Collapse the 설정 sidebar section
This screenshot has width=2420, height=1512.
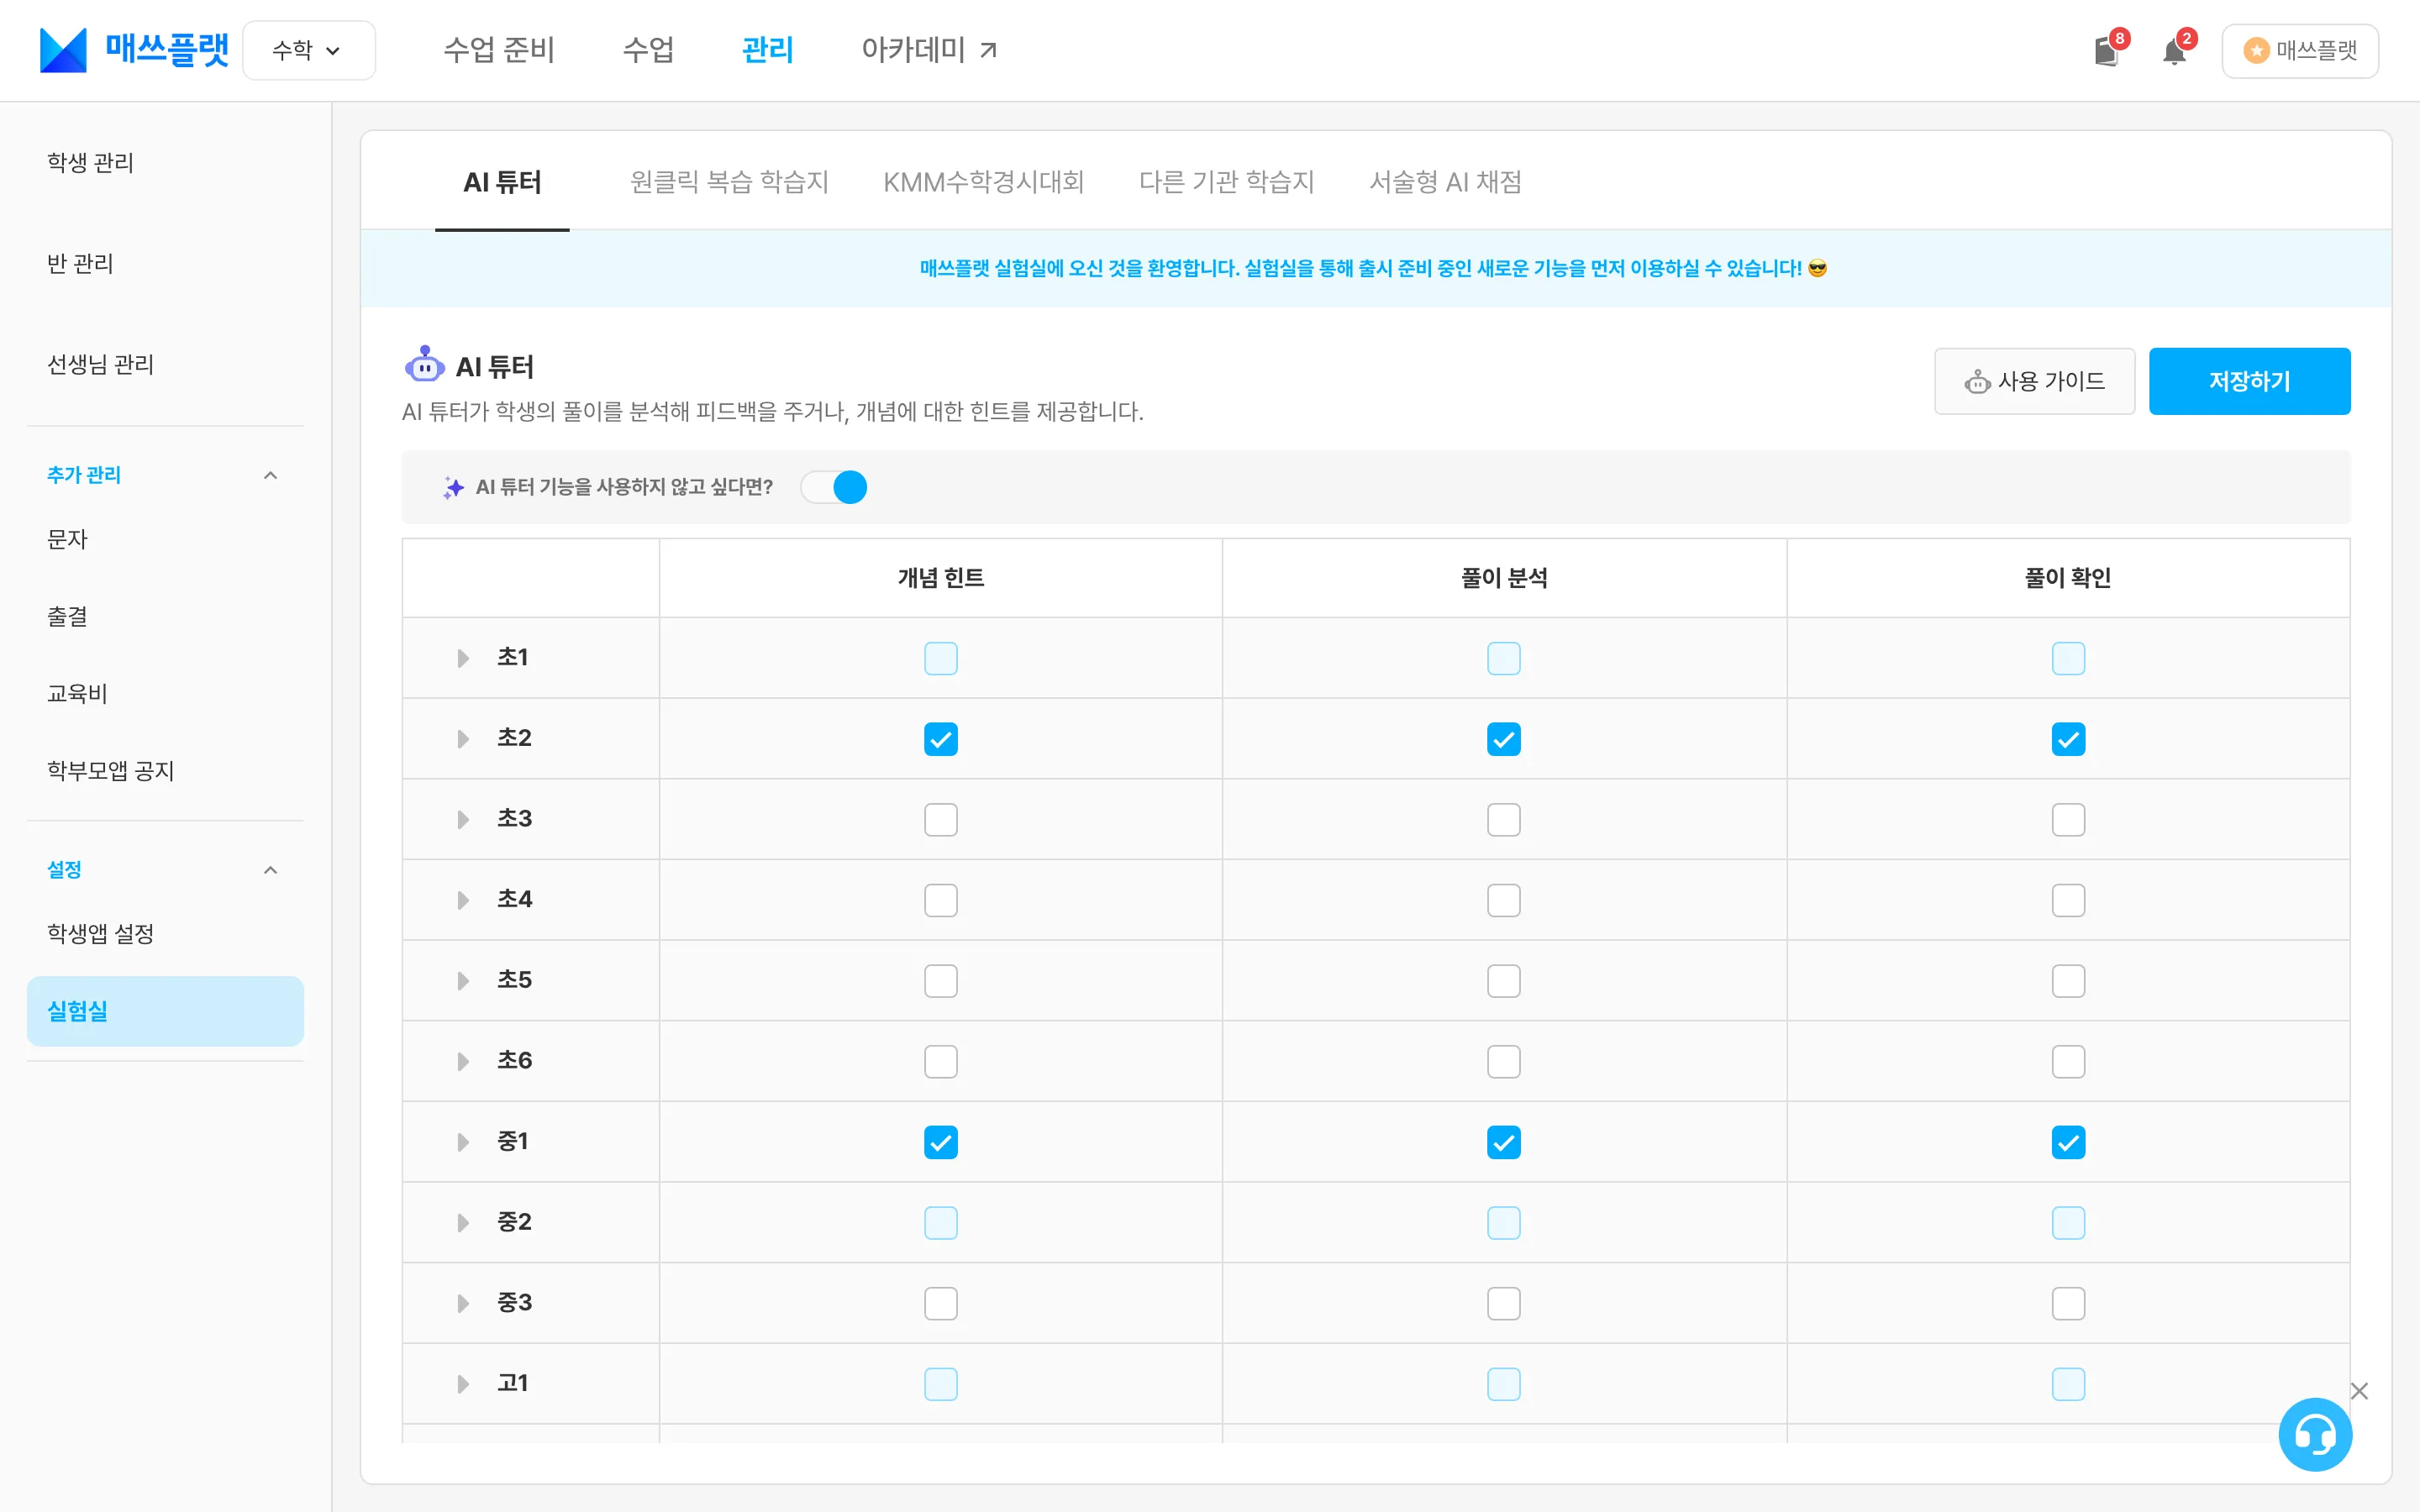(270, 870)
